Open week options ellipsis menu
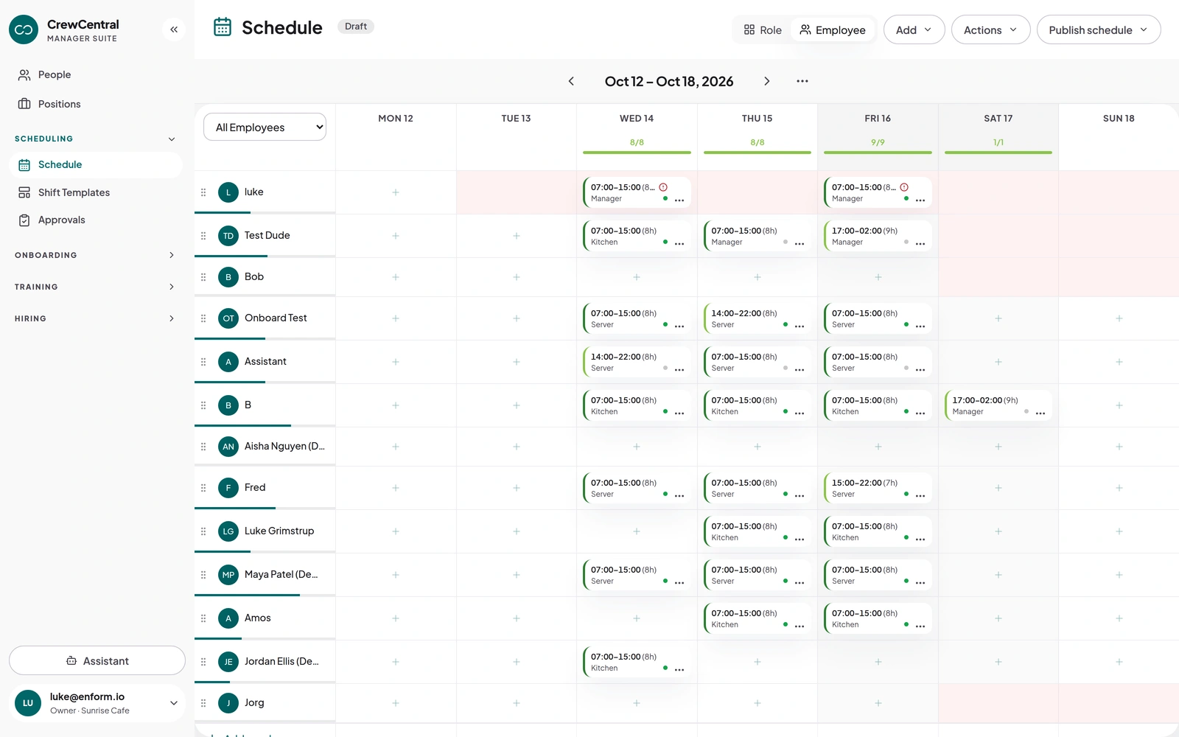Viewport: 1179px width, 737px height. coord(802,81)
